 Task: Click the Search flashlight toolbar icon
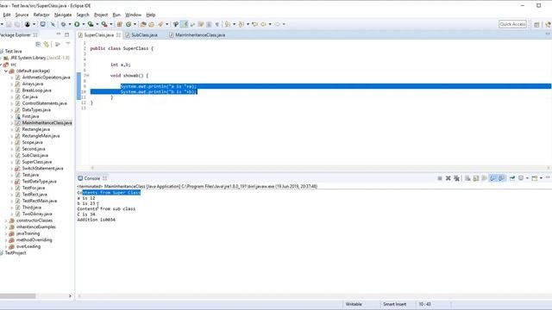(160, 24)
